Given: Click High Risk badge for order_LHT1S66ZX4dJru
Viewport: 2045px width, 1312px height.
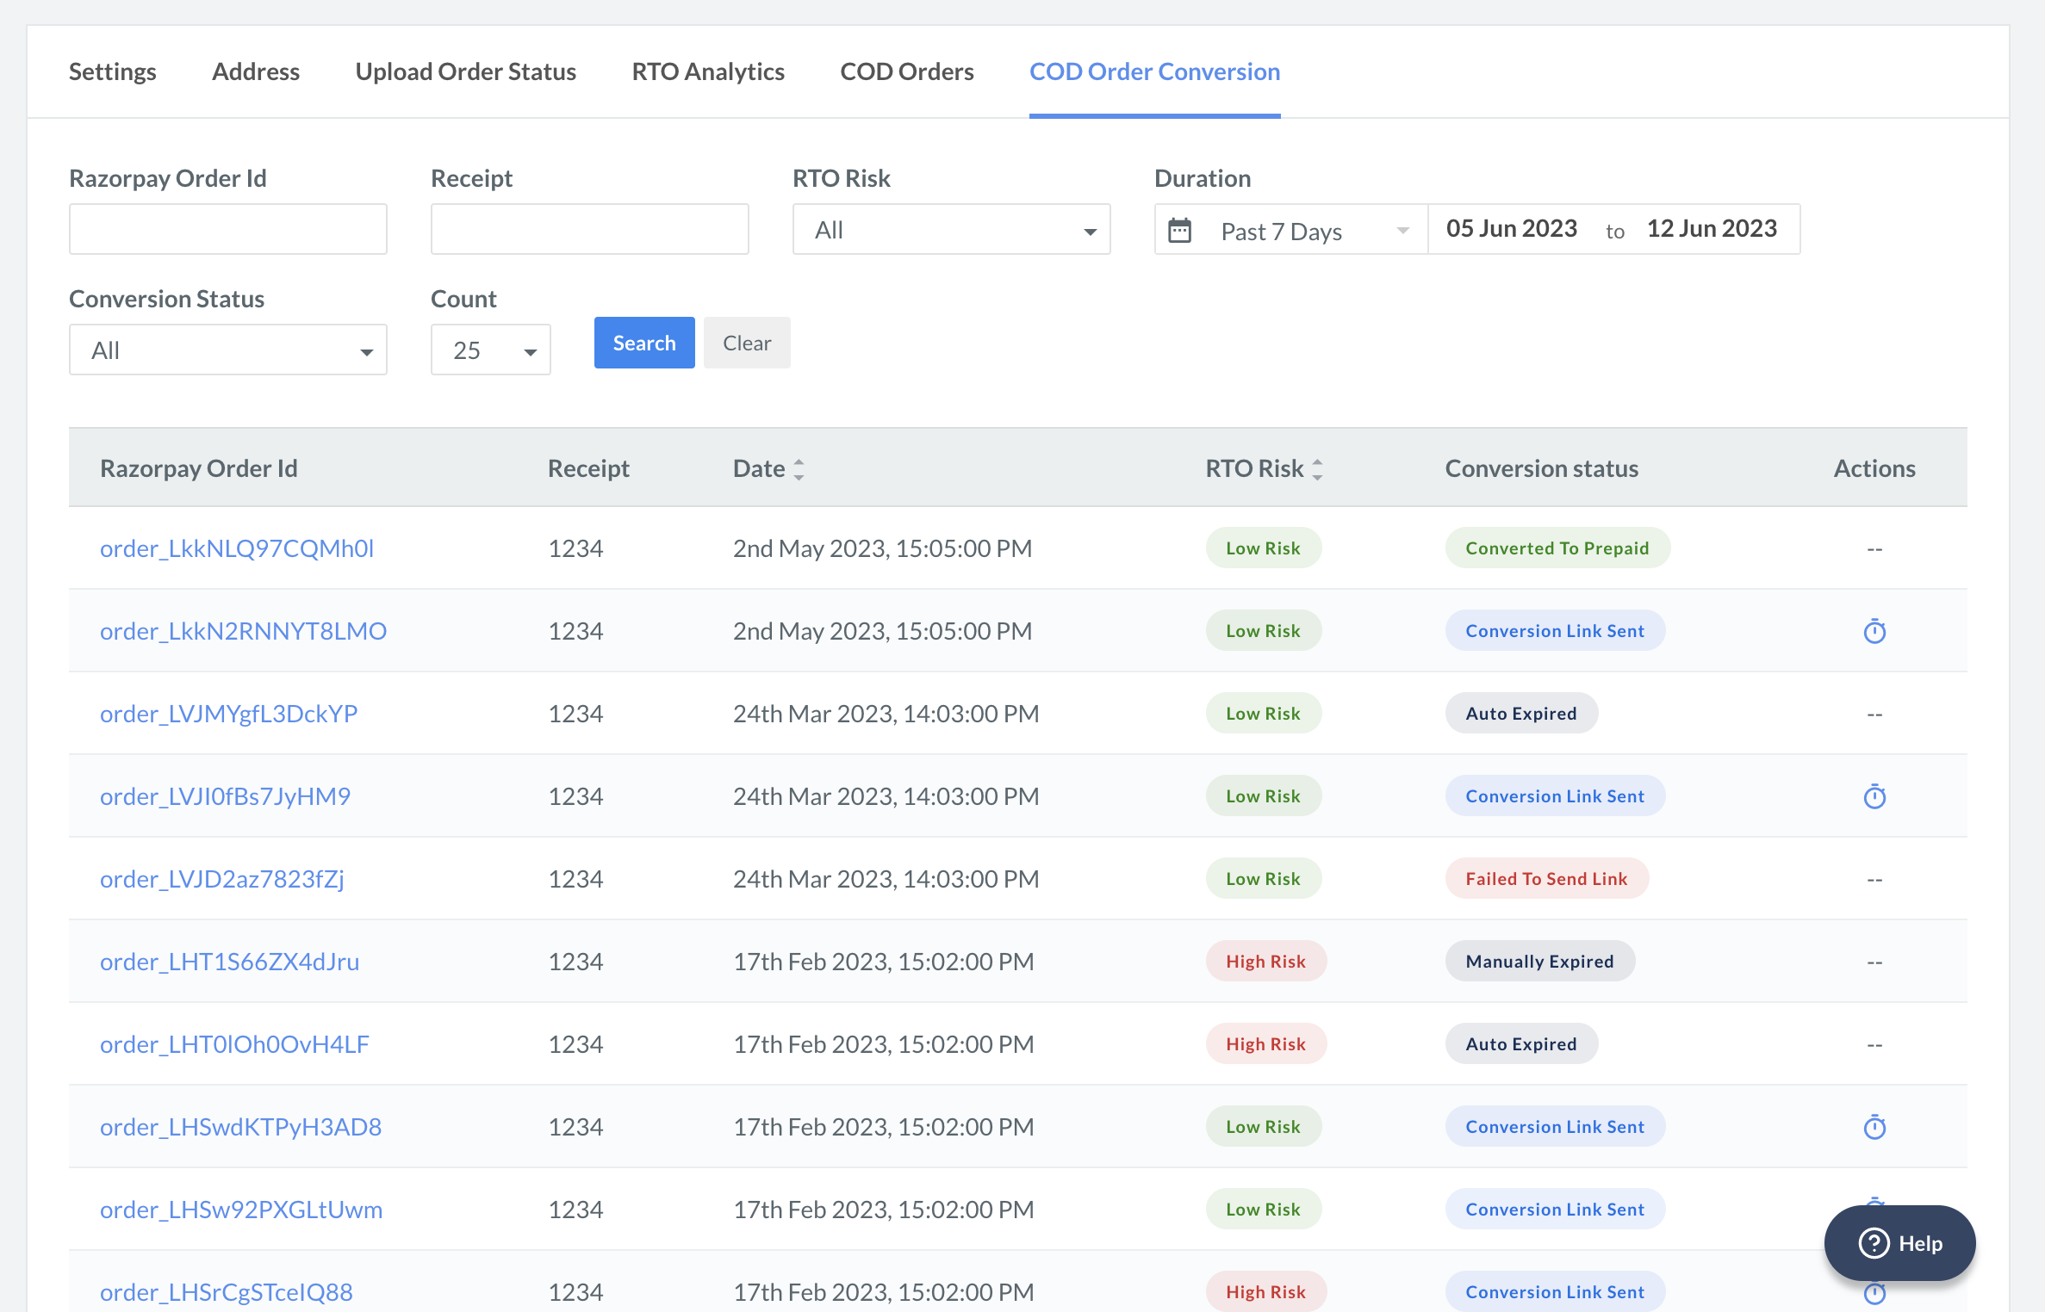Looking at the screenshot, I should [x=1266, y=962].
